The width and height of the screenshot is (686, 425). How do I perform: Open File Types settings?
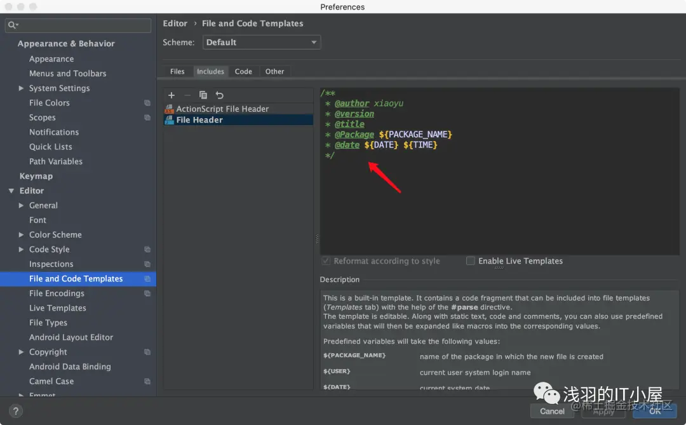tap(48, 323)
